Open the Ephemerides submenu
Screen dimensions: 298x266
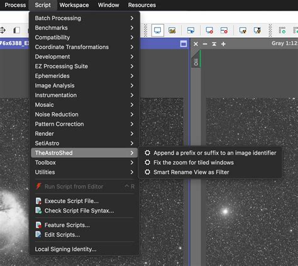pos(84,76)
